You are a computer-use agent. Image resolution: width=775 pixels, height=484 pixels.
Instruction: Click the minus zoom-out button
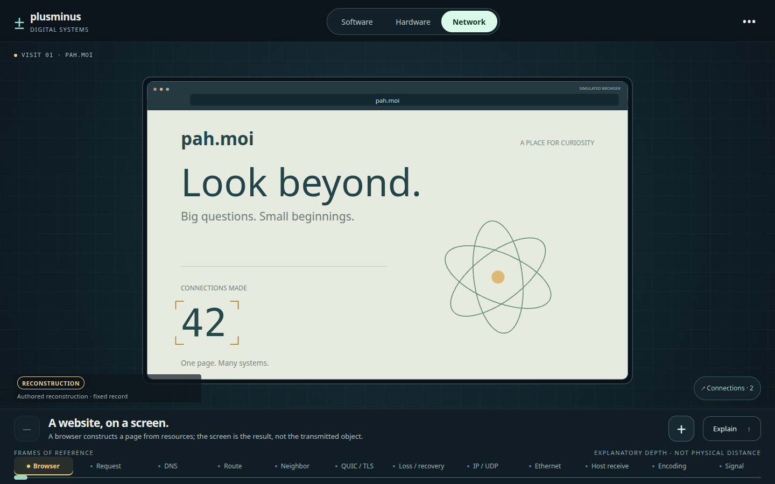tap(27, 429)
